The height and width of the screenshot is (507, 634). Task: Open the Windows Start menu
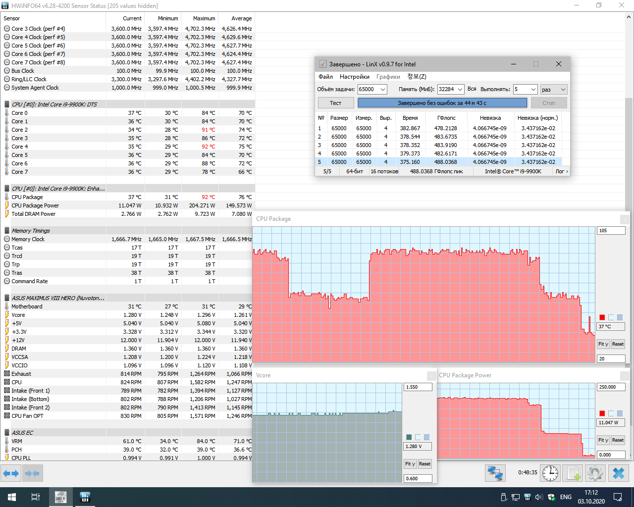coord(12,497)
